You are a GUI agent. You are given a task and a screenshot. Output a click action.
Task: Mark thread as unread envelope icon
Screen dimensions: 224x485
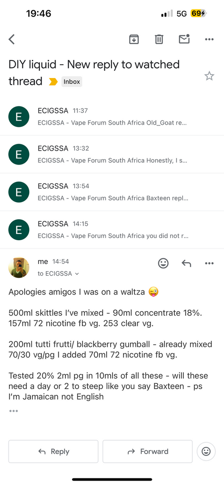(x=184, y=39)
